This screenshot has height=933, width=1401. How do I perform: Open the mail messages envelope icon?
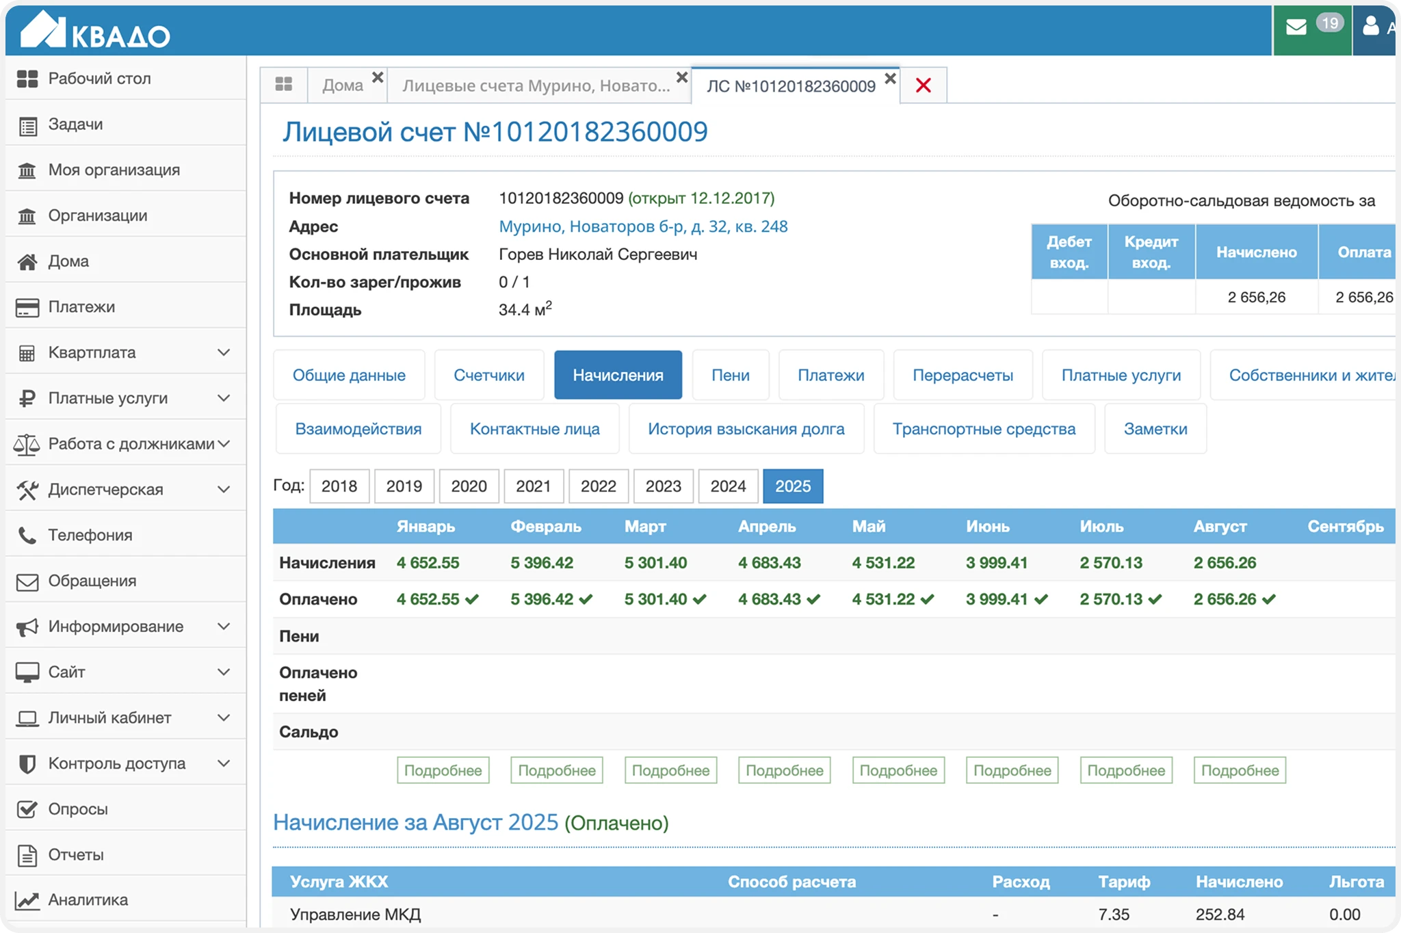coord(1296,28)
